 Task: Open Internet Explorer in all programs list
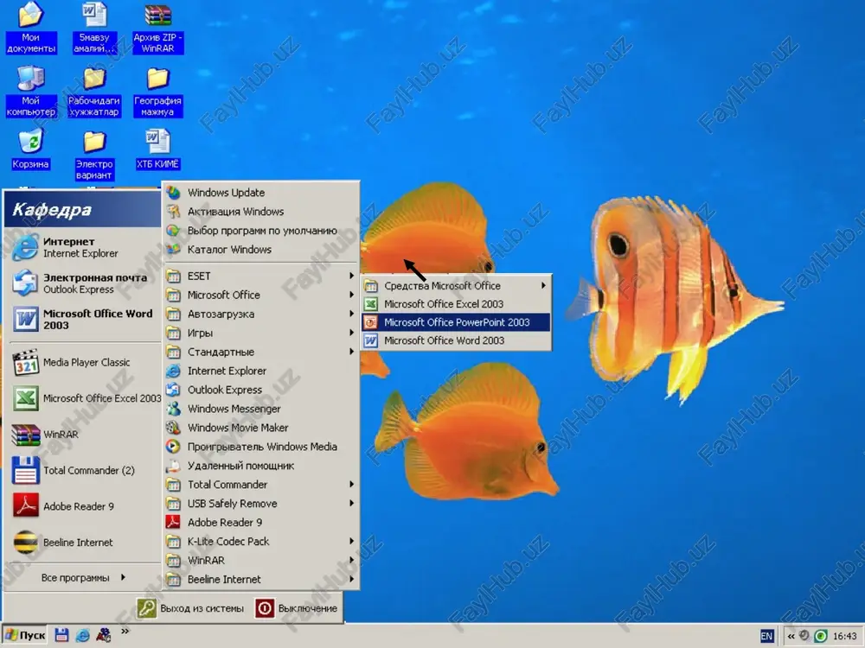click(260, 371)
